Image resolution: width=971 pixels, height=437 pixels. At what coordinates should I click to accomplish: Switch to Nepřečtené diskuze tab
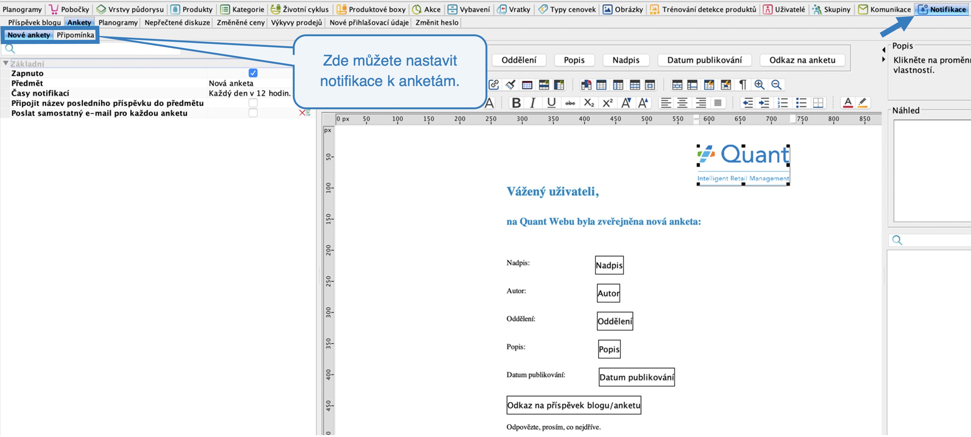(177, 23)
